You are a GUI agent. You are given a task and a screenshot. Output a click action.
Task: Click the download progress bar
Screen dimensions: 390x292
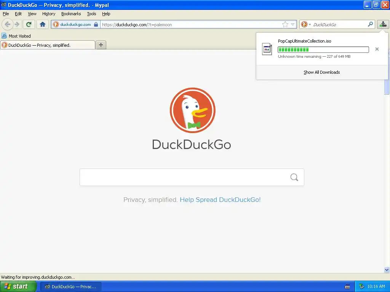[323, 49]
